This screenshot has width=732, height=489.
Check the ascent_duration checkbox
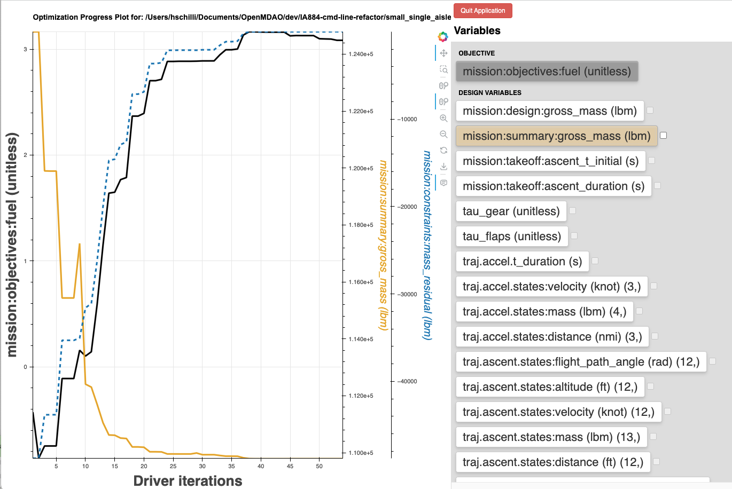[x=658, y=186]
